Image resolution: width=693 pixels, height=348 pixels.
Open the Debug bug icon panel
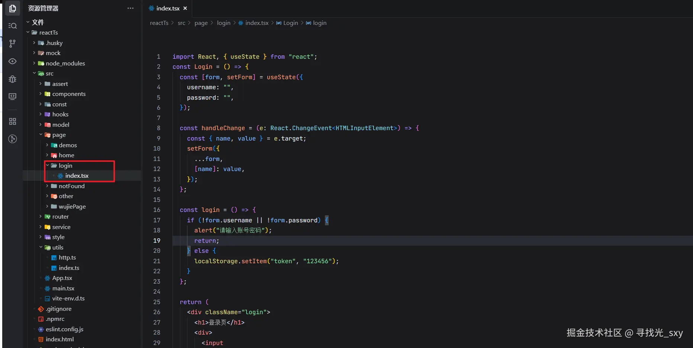click(12, 79)
